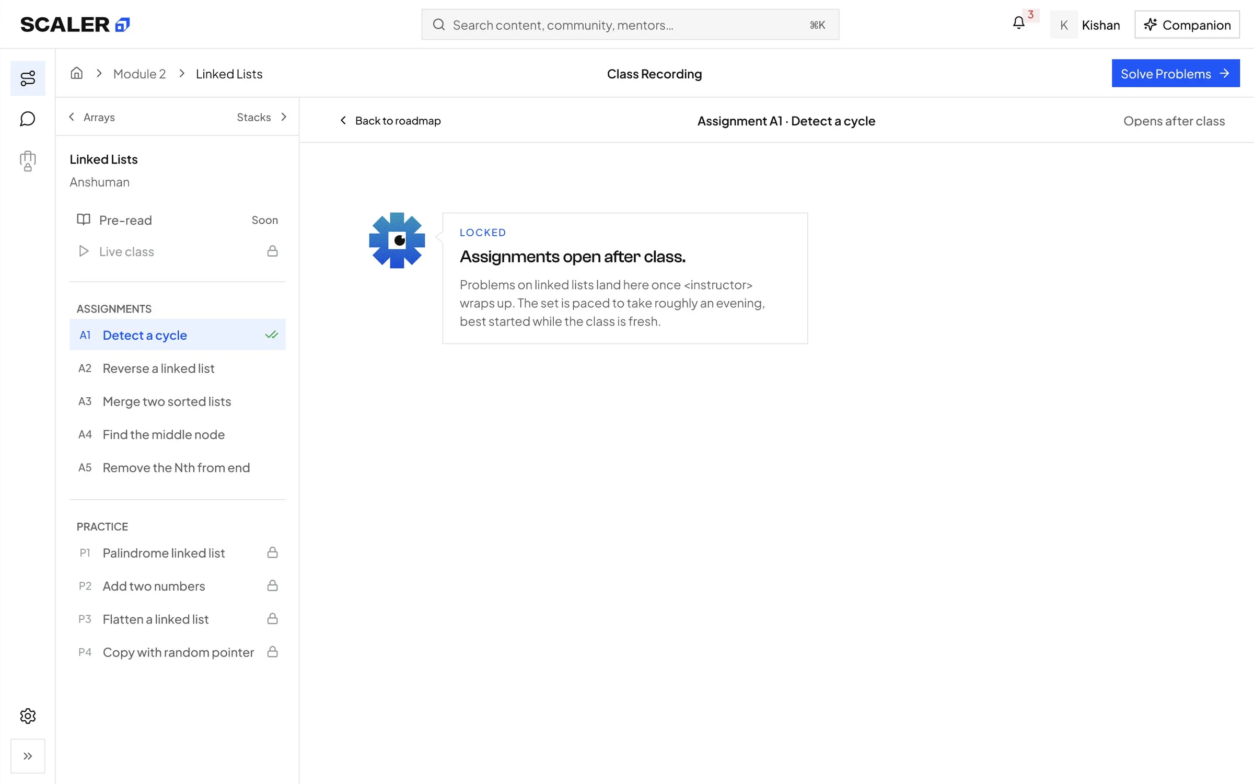
Task: Click the Soon label beside Pre-read
Action: coord(265,220)
